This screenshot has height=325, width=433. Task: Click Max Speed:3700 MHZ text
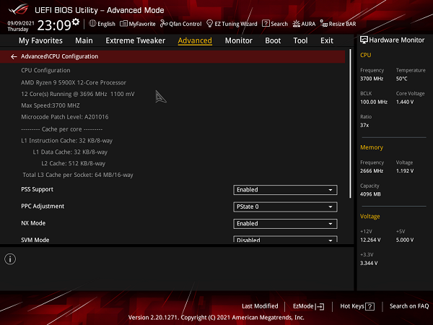click(51, 105)
